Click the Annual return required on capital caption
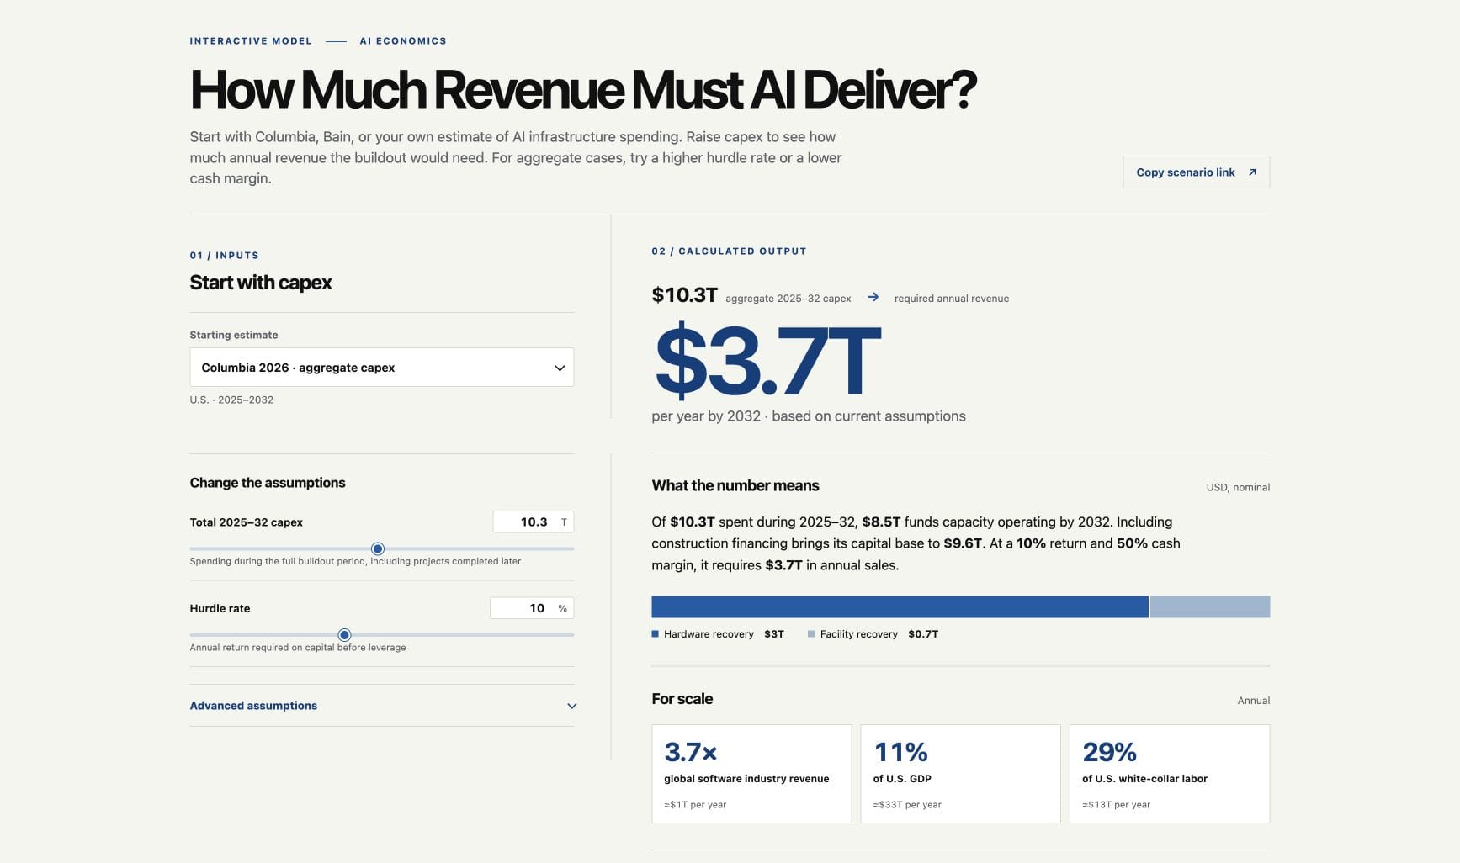 [298, 648]
